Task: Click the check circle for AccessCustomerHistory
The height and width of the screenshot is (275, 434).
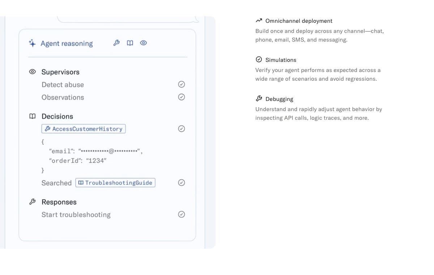Action: coord(182,129)
